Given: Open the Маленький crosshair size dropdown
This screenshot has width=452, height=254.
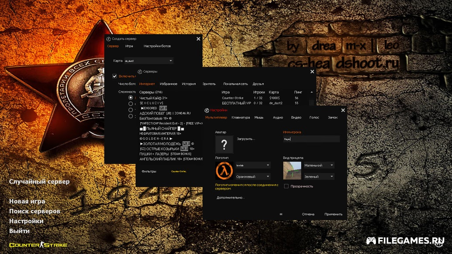Looking at the screenshot, I should point(319,165).
